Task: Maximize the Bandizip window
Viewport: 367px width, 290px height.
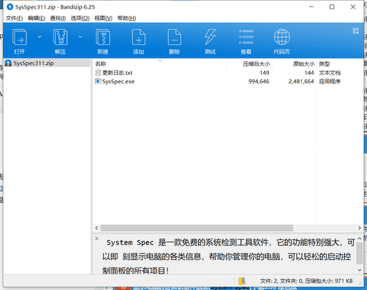Action: 332,7
